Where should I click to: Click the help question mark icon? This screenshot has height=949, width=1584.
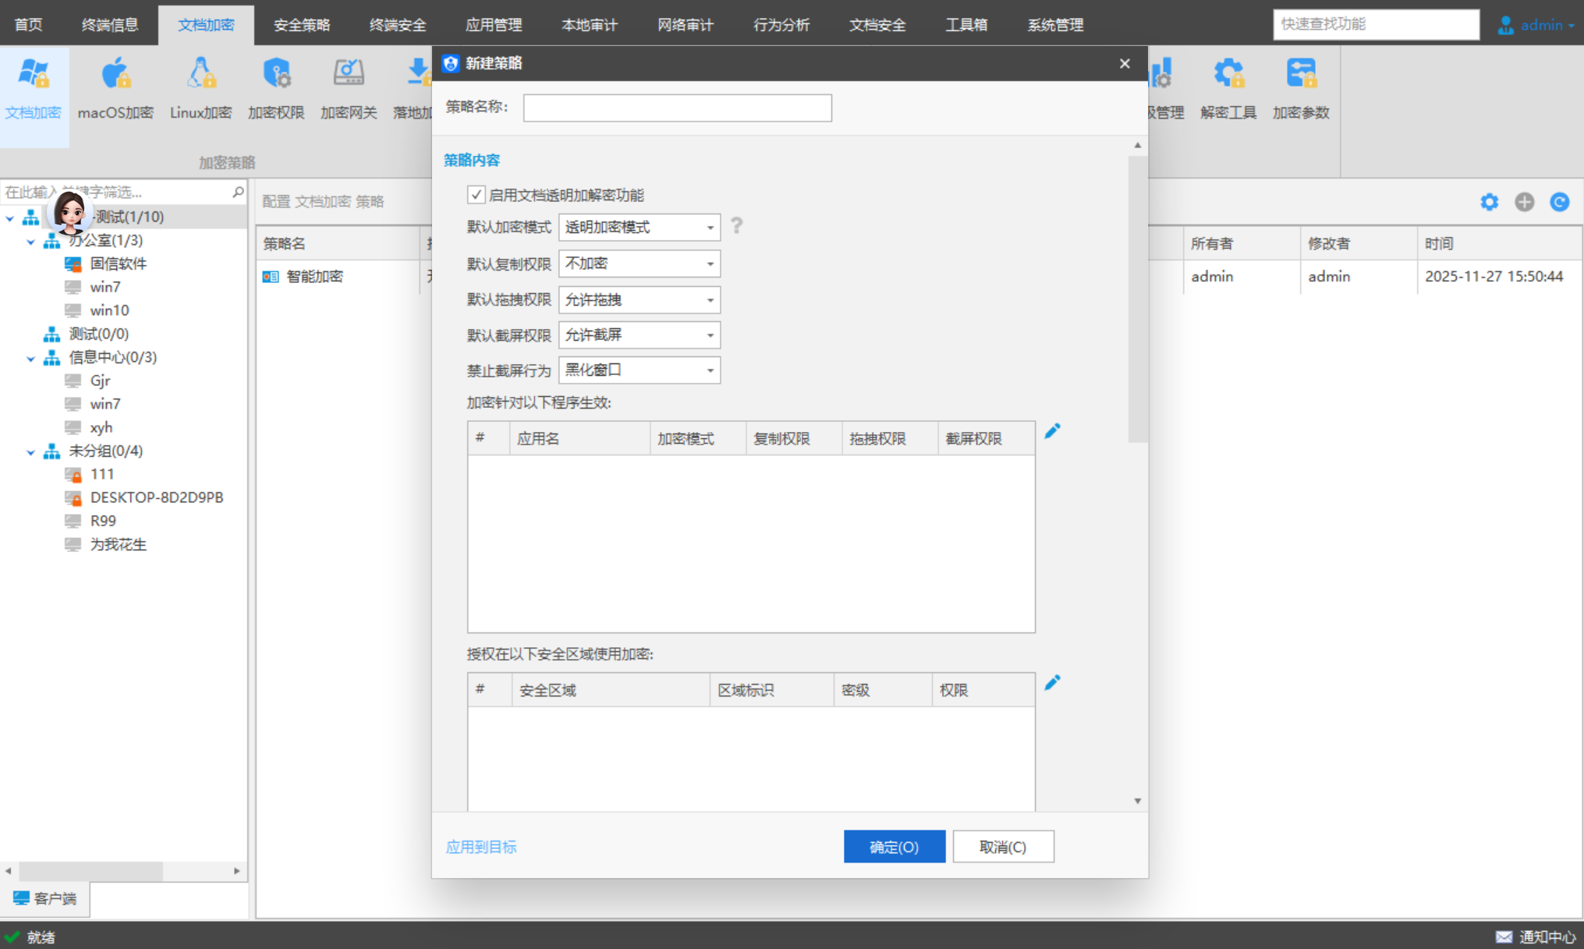click(x=736, y=226)
